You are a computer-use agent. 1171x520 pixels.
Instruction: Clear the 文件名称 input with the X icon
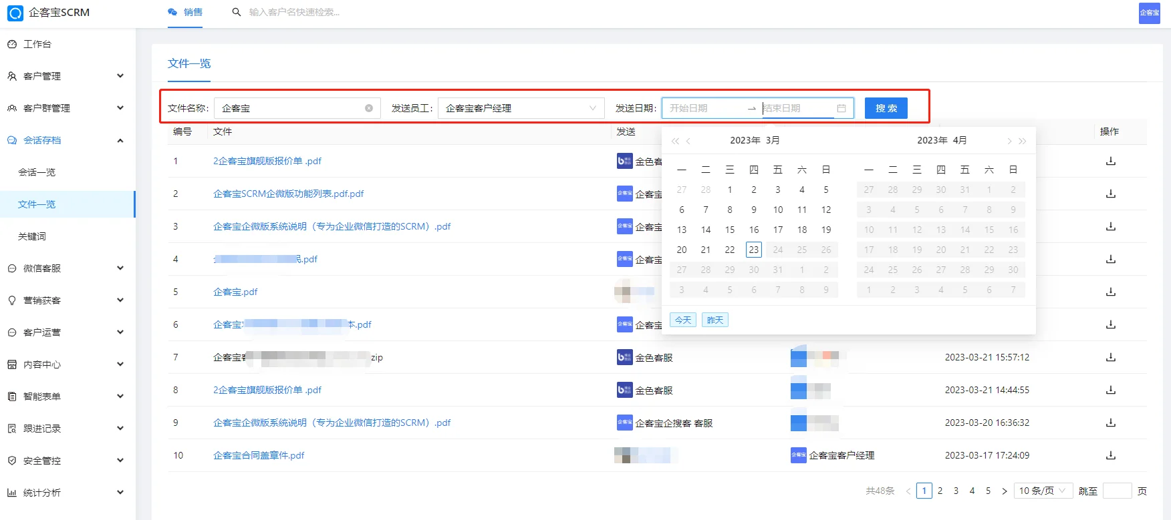369,108
